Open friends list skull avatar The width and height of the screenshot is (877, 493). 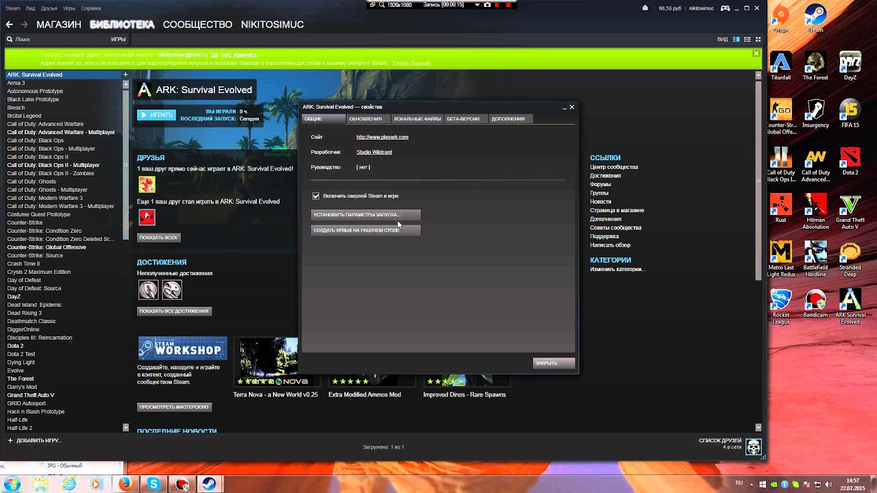pyautogui.click(x=753, y=447)
